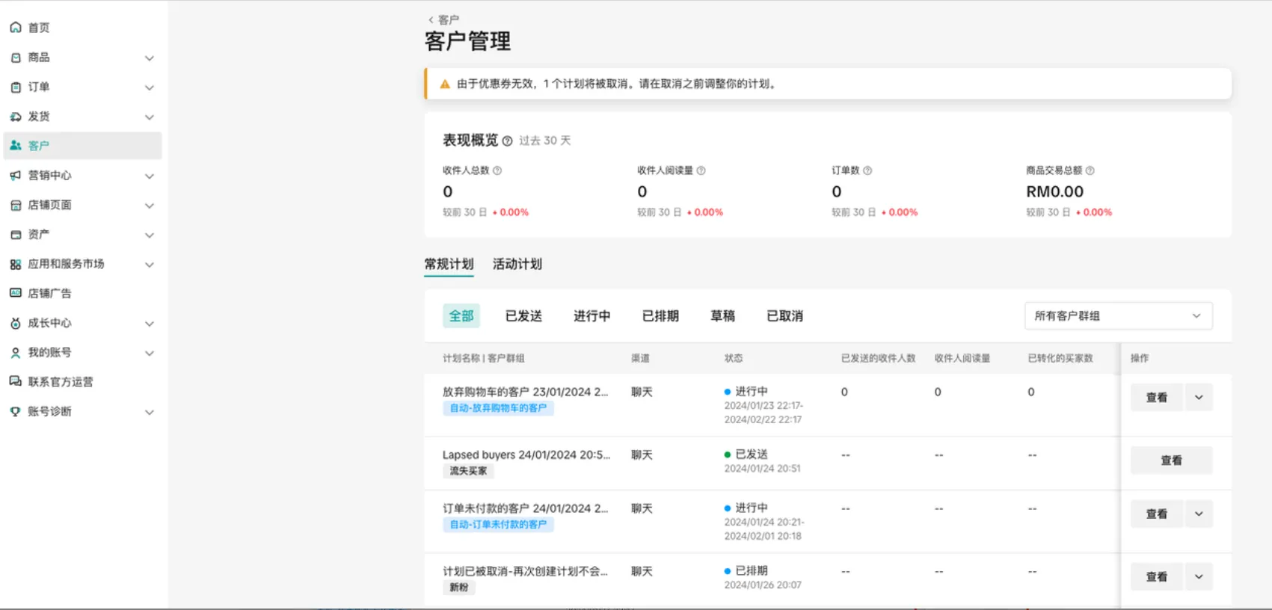The height and width of the screenshot is (610, 1272).
Task: Select the 常规计划 tab
Action: pyautogui.click(x=449, y=264)
